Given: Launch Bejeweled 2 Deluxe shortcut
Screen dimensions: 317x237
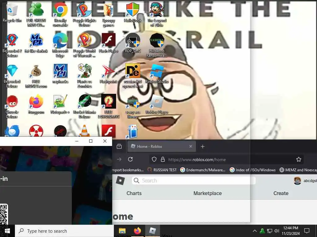Looking at the screenshot, I should (12, 46).
